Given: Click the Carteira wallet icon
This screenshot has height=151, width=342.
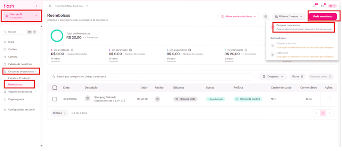Looking at the screenshot, I should tap(5, 57).
